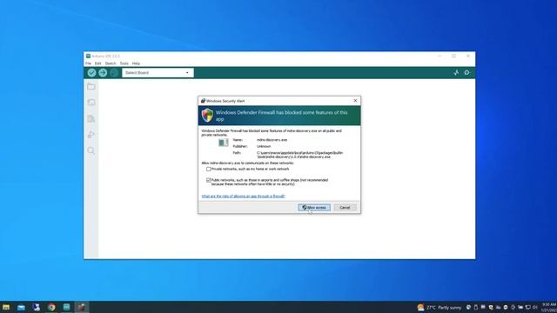Open the Help menu in Arduino IDE
Screen dimensions: 557x313
pyautogui.click(x=136, y=63)
